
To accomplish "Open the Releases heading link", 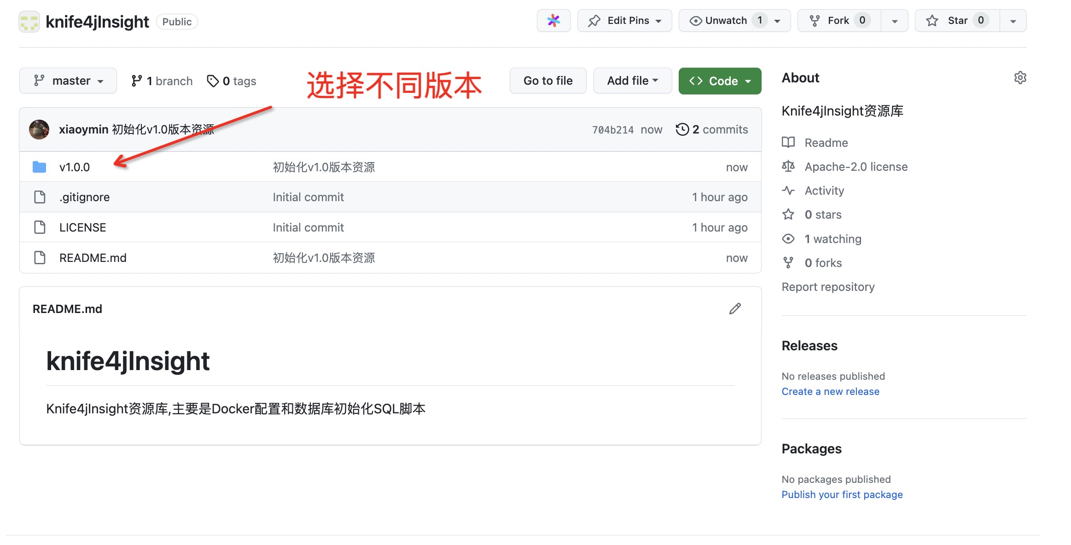I will (809, 346).
